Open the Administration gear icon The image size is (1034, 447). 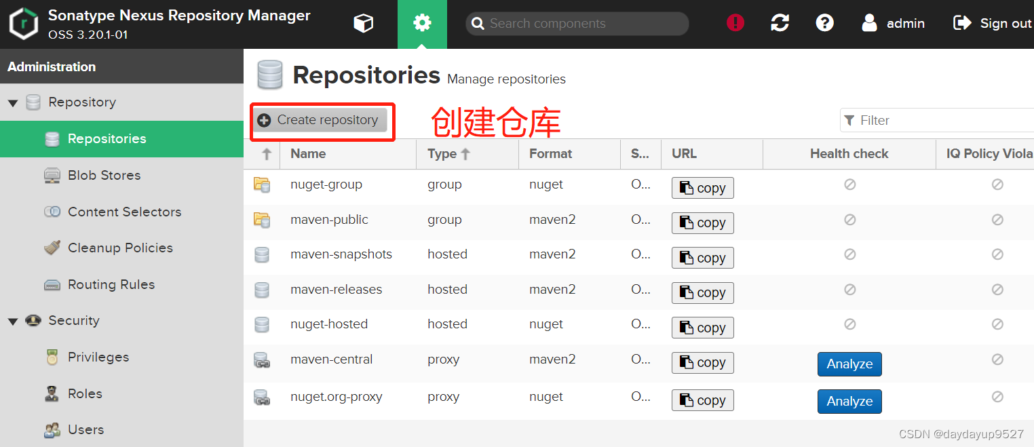422,24
